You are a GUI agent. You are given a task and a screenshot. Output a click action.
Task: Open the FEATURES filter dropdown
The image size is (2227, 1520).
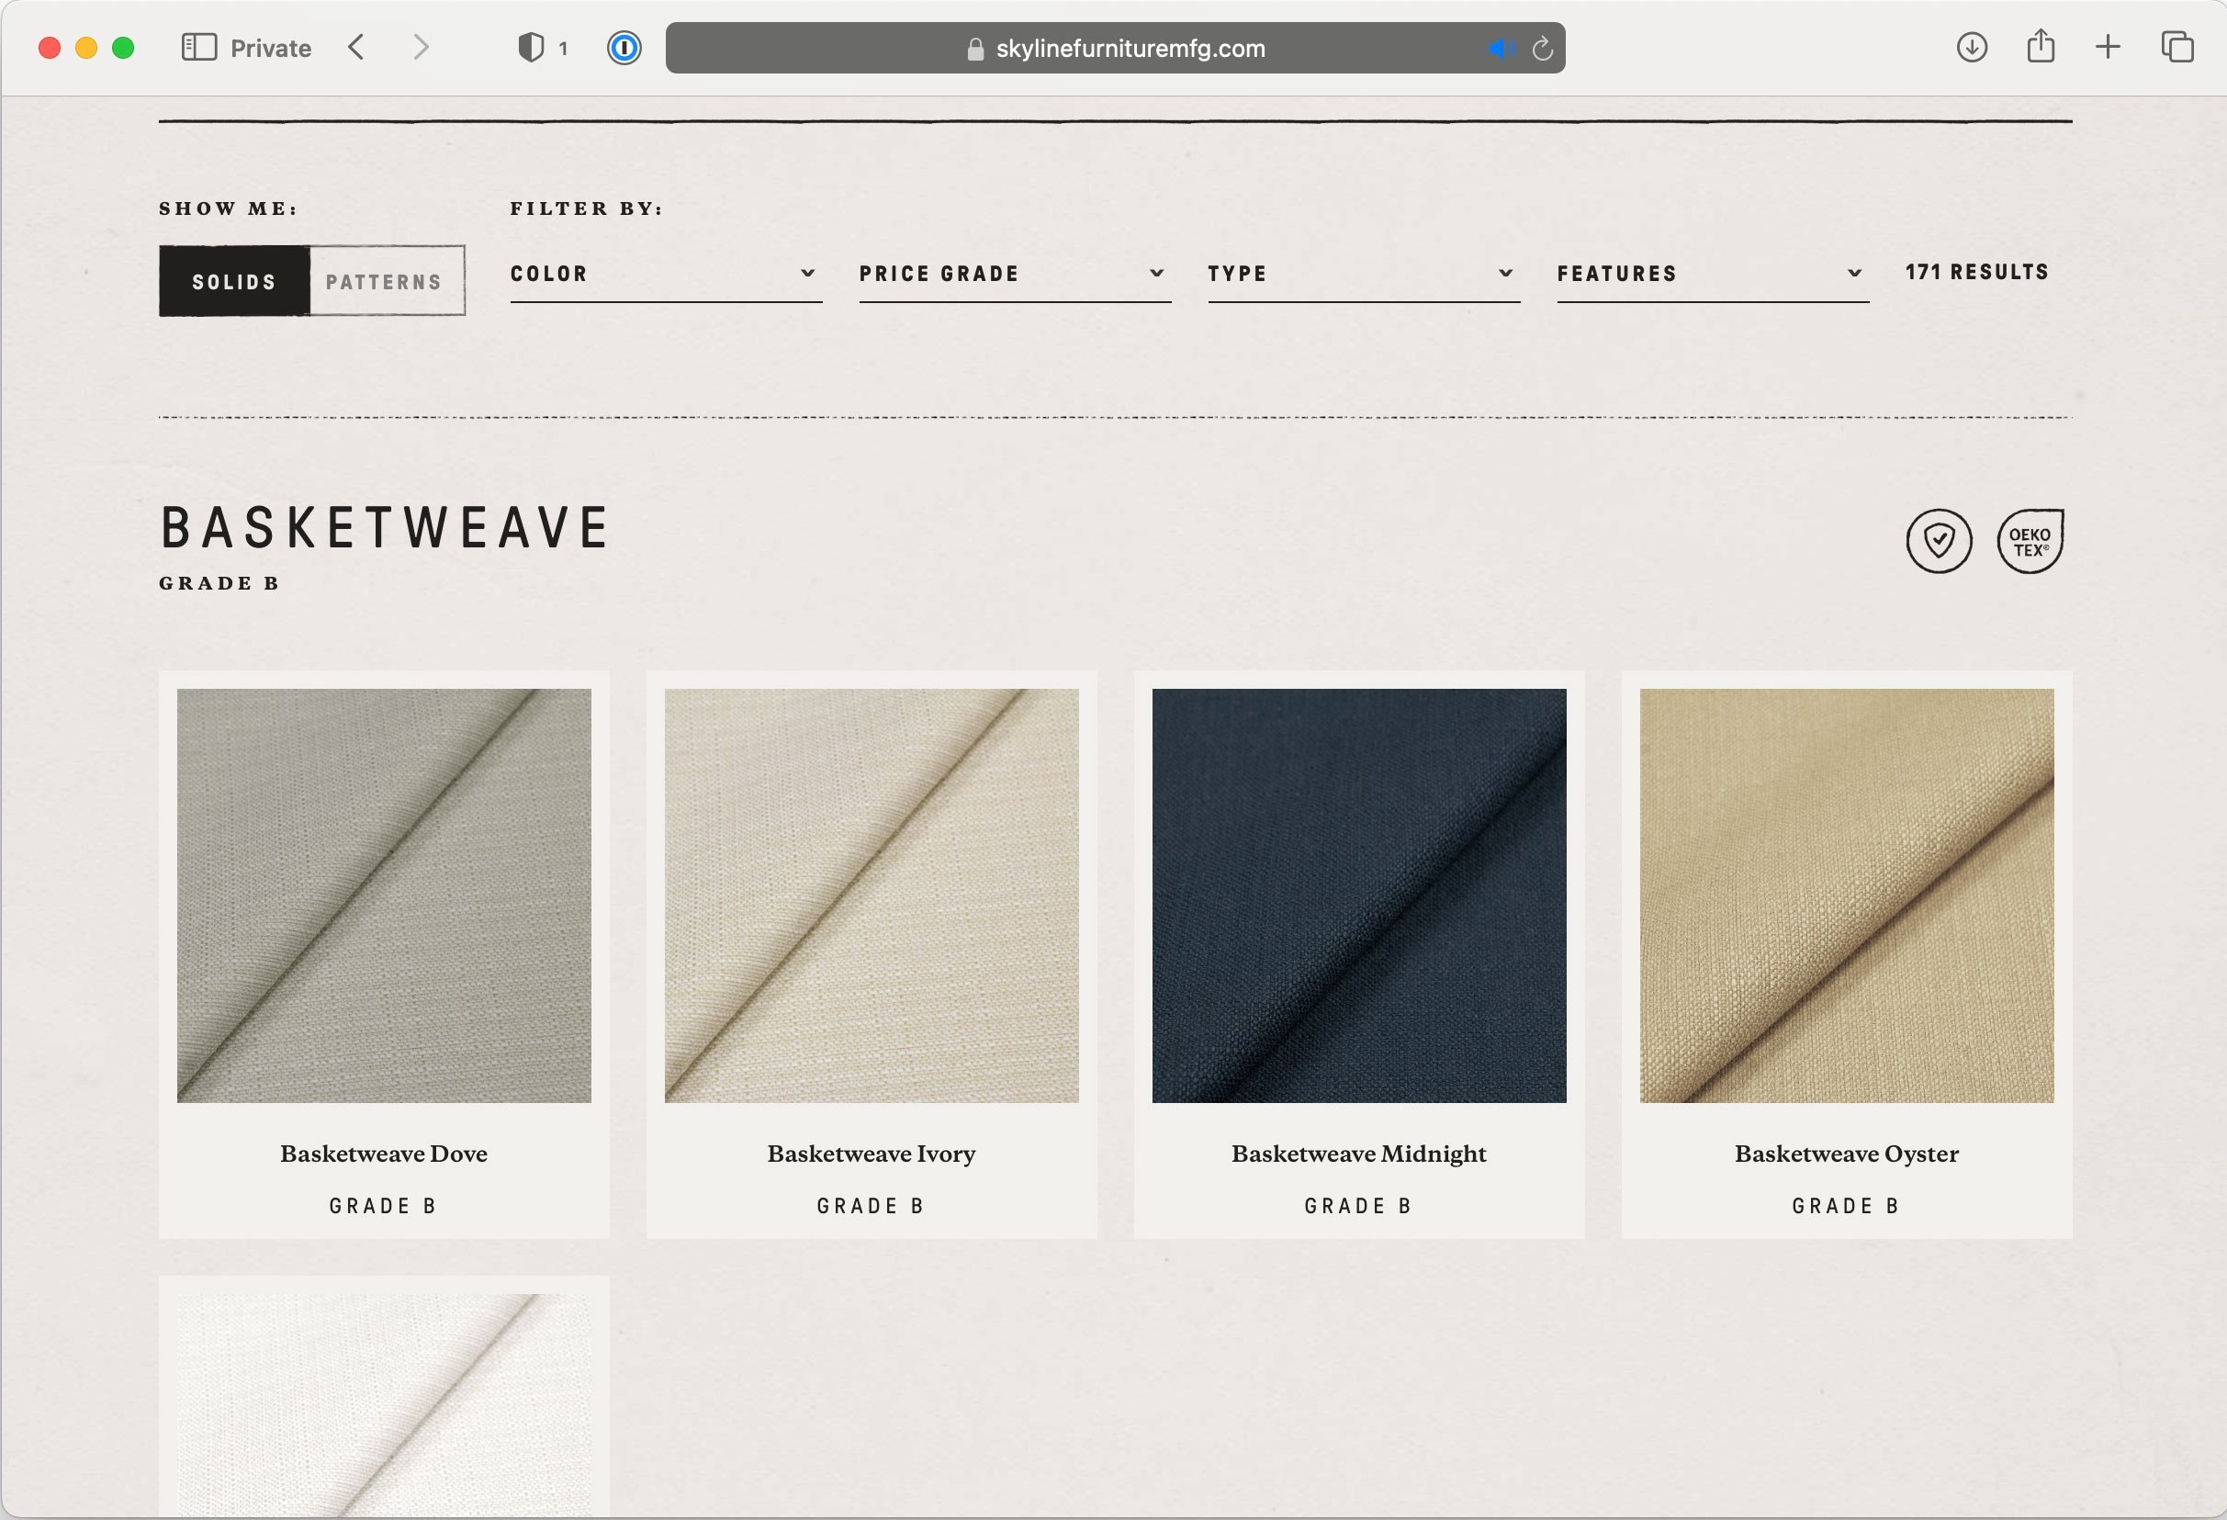[1712, 274]
